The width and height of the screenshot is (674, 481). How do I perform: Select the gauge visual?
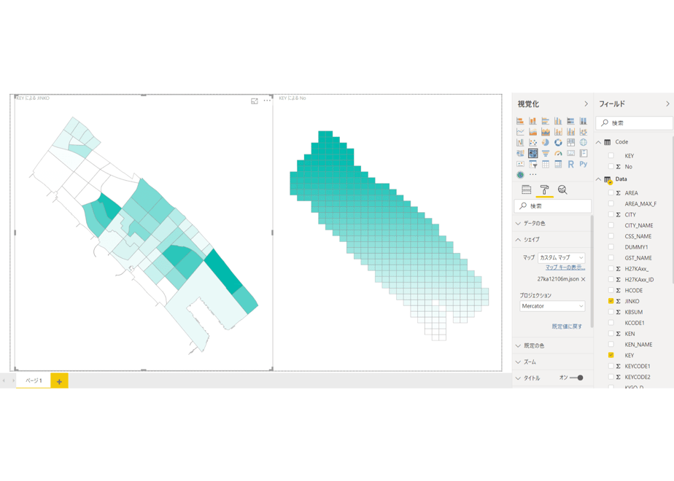pyautogui.click(x=558, y=153)
